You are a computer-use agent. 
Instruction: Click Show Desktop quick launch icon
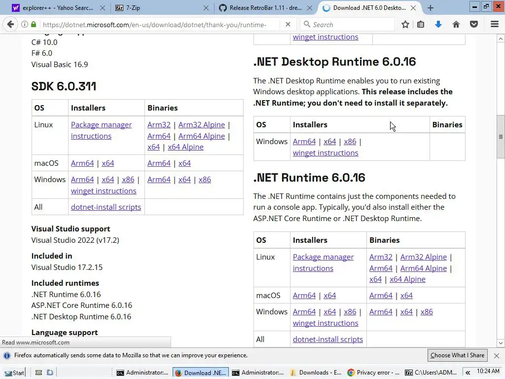tap(38, 373)
